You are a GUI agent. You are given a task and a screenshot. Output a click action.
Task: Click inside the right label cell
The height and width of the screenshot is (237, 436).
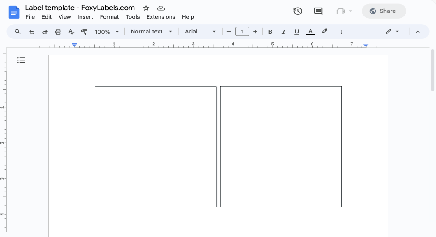pyautogui.click(x=281, y=147)
